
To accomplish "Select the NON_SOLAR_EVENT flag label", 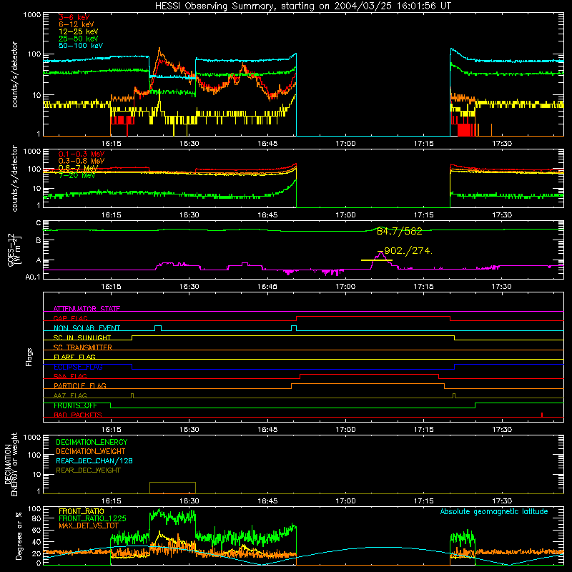I will [x=87, y=328].
